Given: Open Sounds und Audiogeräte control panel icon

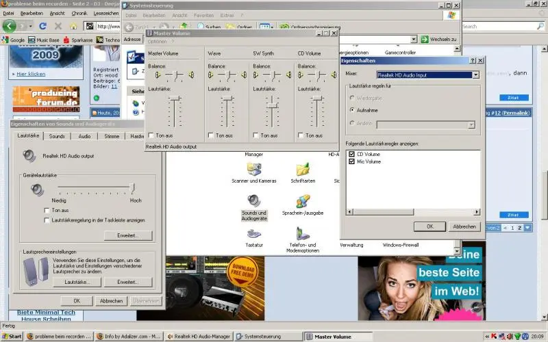Looking at the screenshot, I should (254, 201).
